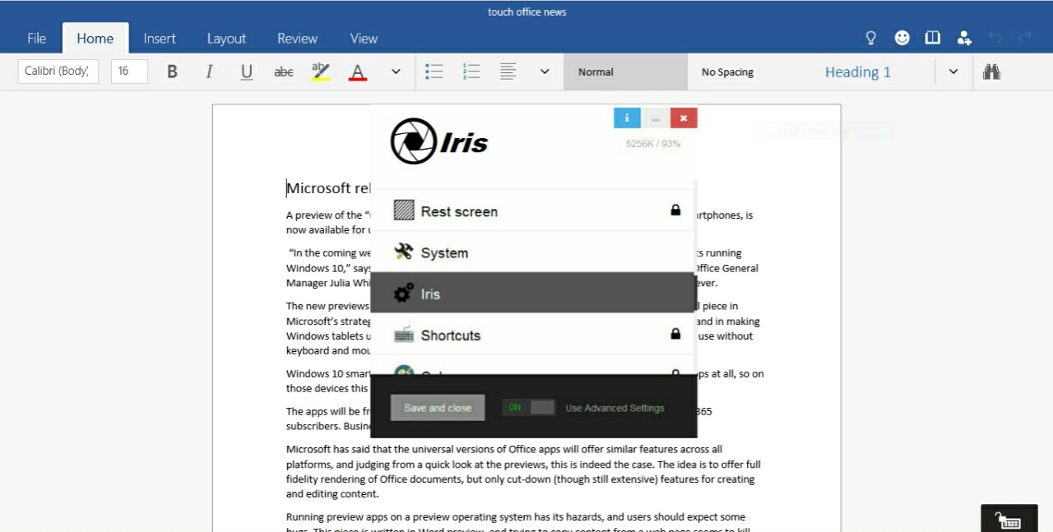This screenshot has height=532, width=1053.
Task: Open Rest screen settings in Iris
Action: [533, 210]
